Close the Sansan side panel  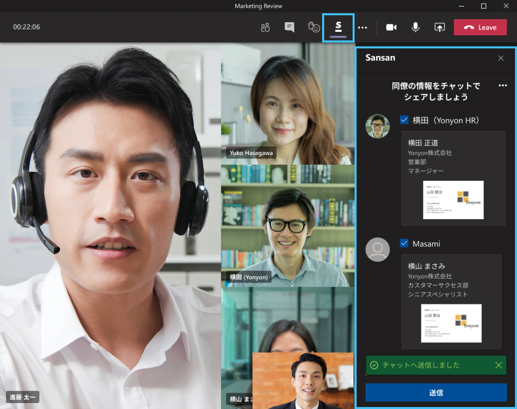click(501, 58)
